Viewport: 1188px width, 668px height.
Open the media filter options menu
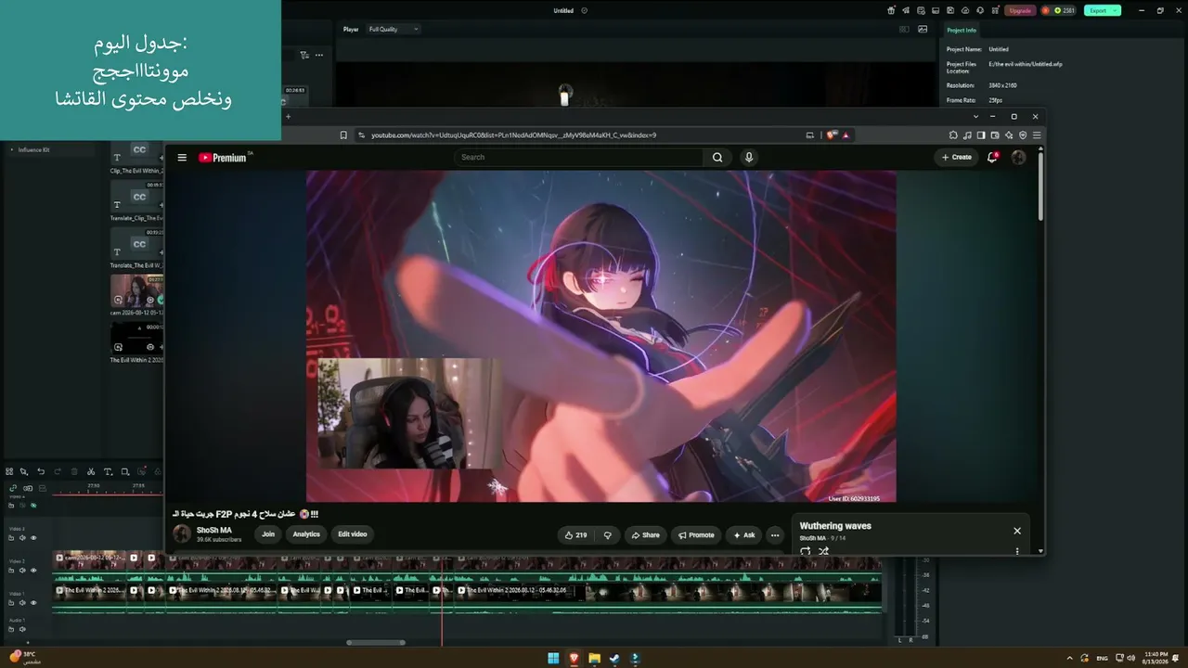[x=304, y=56]
